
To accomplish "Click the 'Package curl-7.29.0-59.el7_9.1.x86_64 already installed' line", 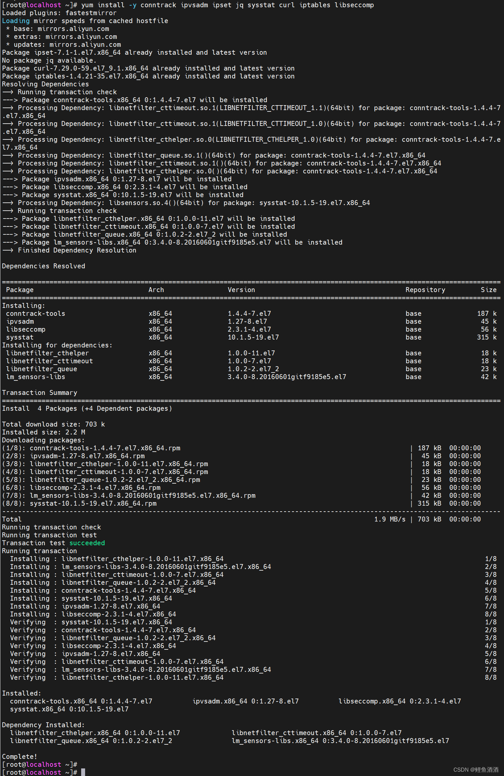I will tap(148, 68).
